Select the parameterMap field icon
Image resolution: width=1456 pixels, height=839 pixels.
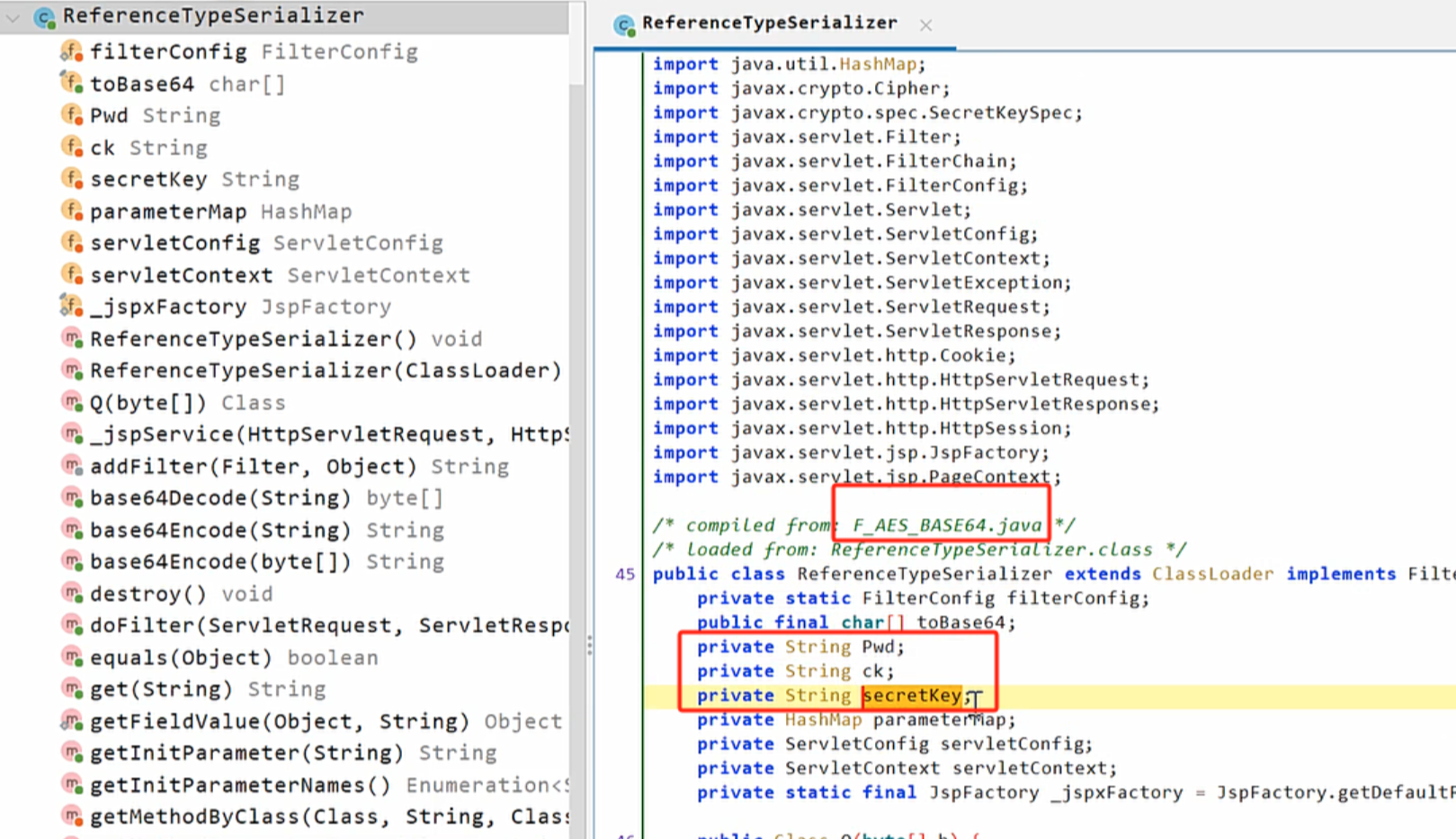point(72,211)
